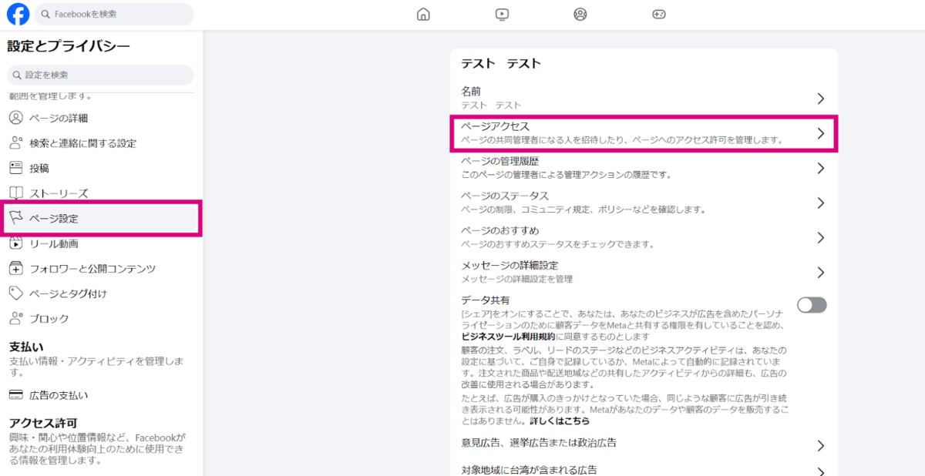Expand ページのステータス chevron arrow

pyautogui.click(x=820, y=203)
